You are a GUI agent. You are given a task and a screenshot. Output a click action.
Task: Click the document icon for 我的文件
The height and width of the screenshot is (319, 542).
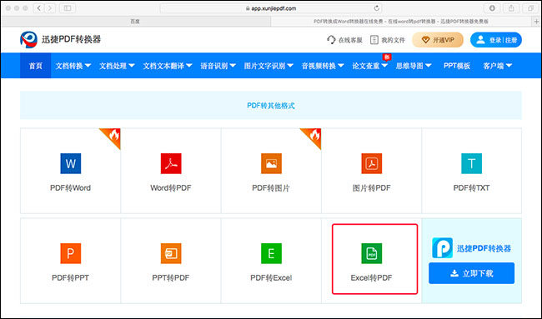click(374, 40)
